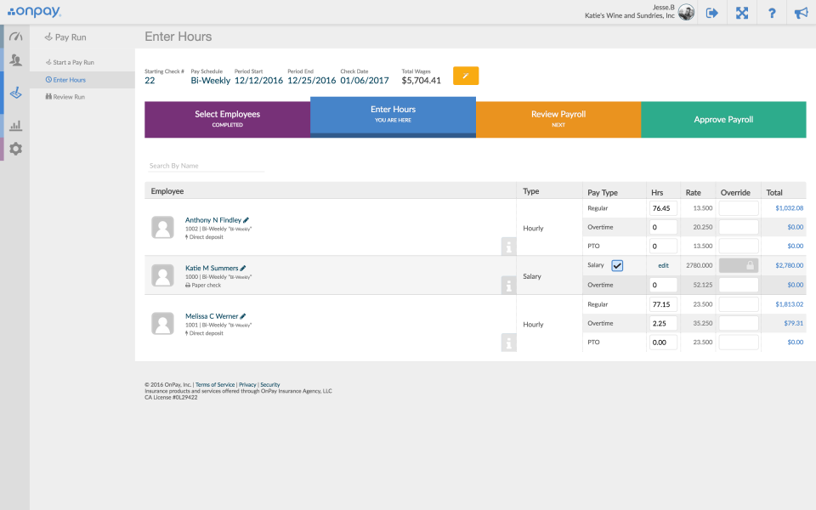Click the Bi-Weekly pay schedule value
Image resolution: width=816 pixels, height=510 pixels.
click(x=210, y=80)
